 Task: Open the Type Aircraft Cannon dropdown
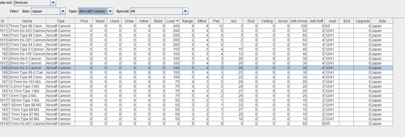click(x=110, y=11)
